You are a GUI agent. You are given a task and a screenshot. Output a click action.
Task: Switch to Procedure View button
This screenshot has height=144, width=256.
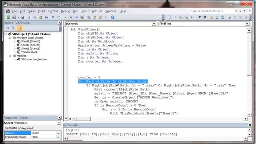point(66,118)
